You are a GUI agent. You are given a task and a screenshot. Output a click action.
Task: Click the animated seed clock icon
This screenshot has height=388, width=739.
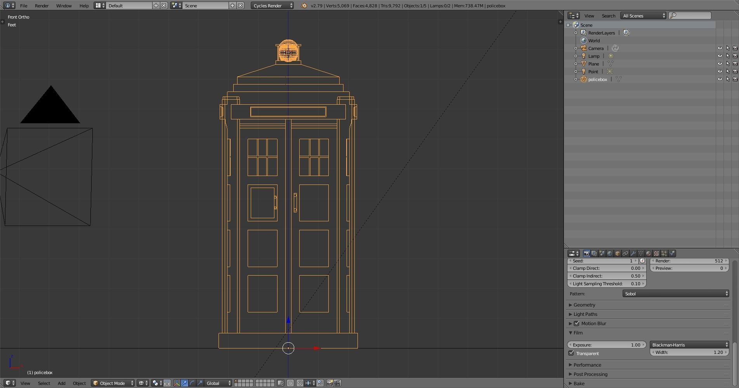642,261
